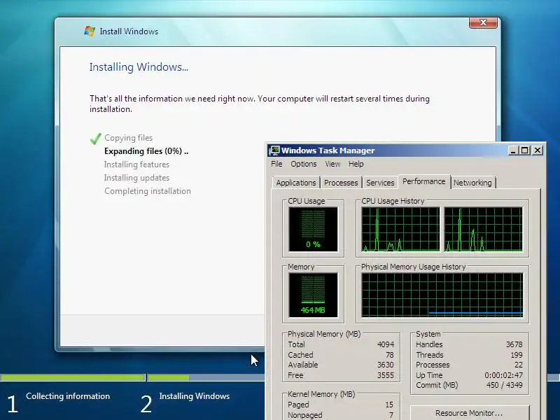Click the Total physical memory value 4094
Image resolution: width=560 pixels, height=420 pixels.
(386, 344)
